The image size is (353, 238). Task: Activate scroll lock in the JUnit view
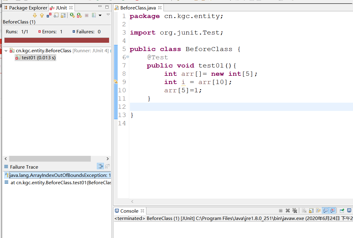(x=63, y=15)
